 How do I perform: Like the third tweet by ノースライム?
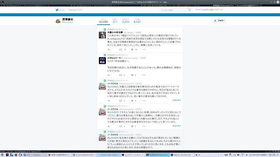pos(132,101)
